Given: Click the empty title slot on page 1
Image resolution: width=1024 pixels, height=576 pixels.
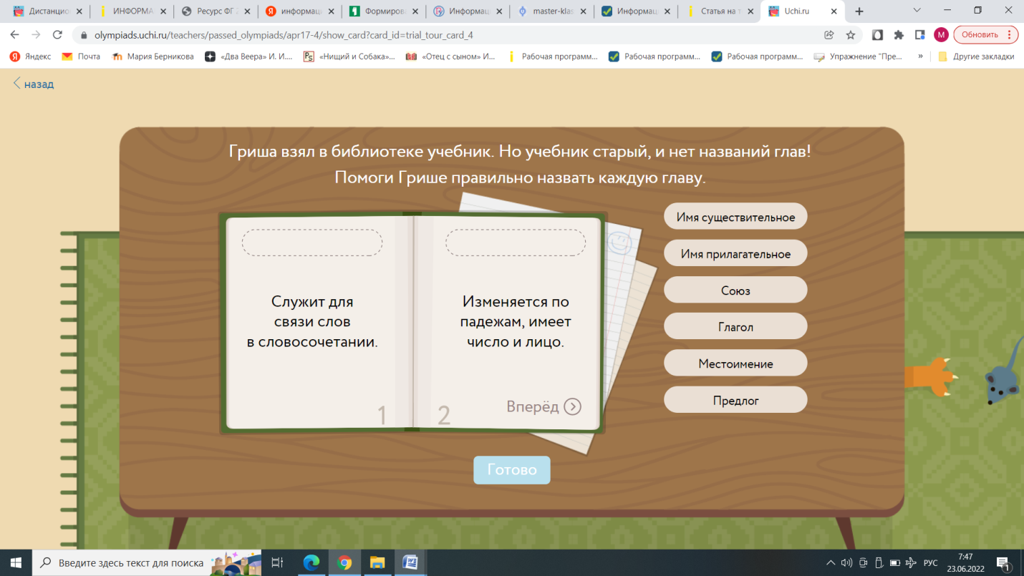Looking at the screenshot, I should (x=312, y=243).
